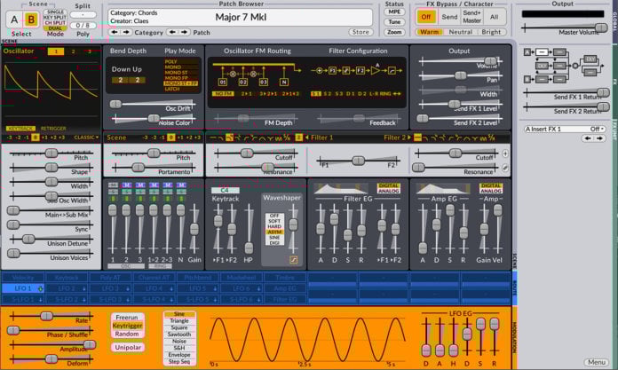Choose Sawtooth LFO waveform

click(180, 334)
